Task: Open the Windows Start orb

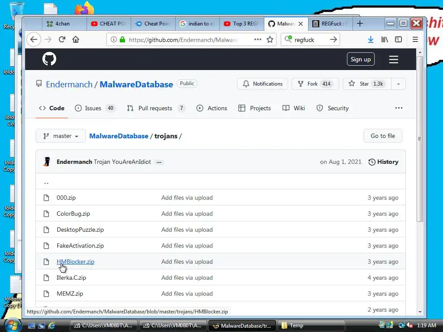Action: click(x=12, y=325)
